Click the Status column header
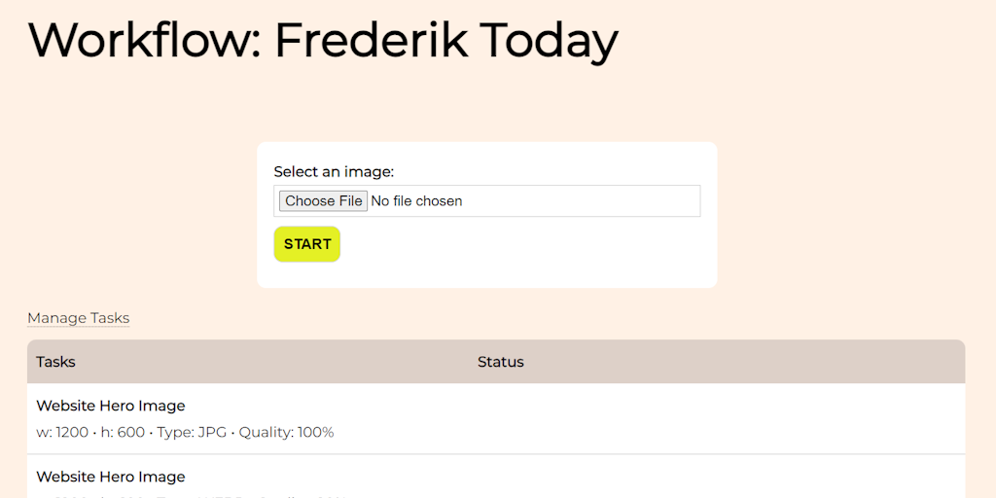 pos(500,362)
